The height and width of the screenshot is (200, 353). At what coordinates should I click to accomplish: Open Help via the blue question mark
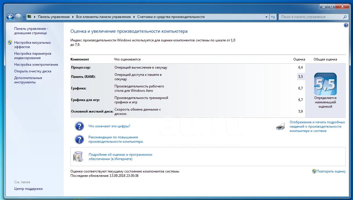[x=346, y=25]
